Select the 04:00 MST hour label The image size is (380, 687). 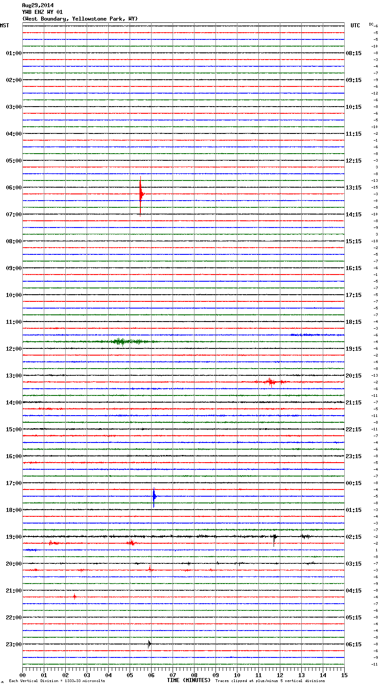click(14, 134)
